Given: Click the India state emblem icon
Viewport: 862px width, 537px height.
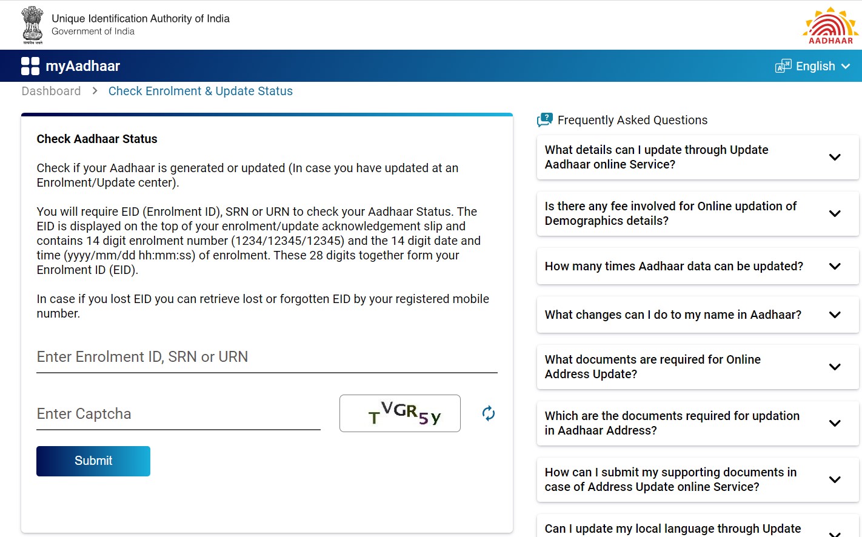Looking at the screenshot, I should 32,25.
